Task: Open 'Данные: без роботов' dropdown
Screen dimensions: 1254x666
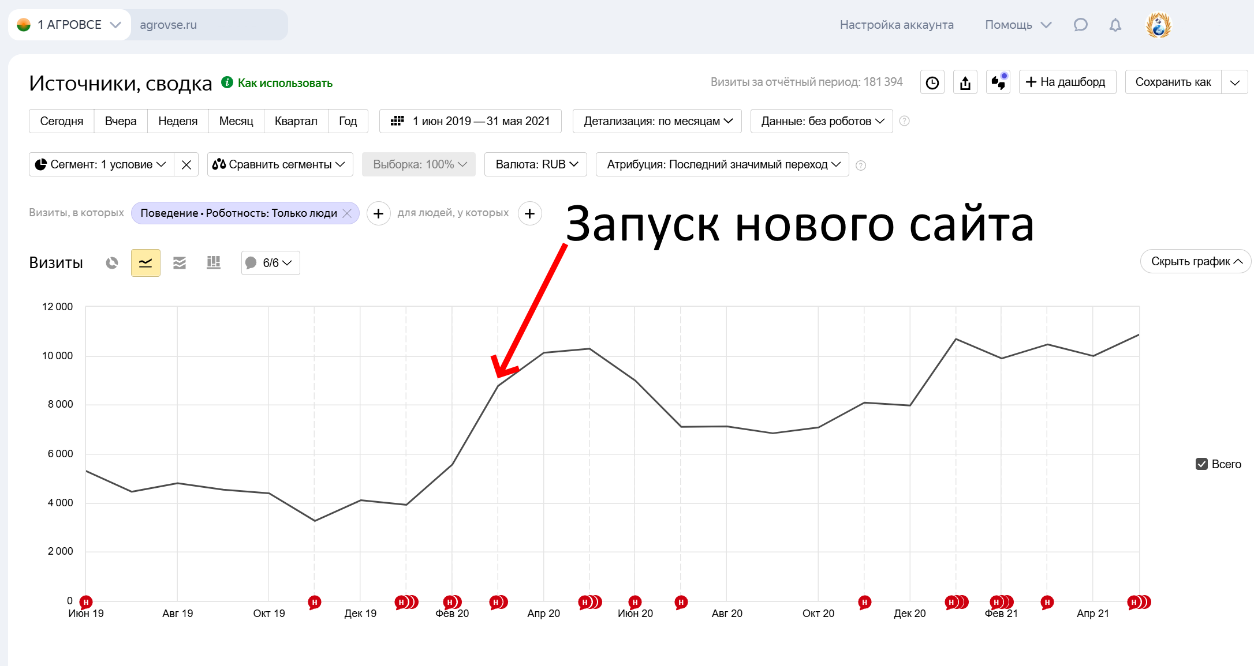Action: click(822, 121)
